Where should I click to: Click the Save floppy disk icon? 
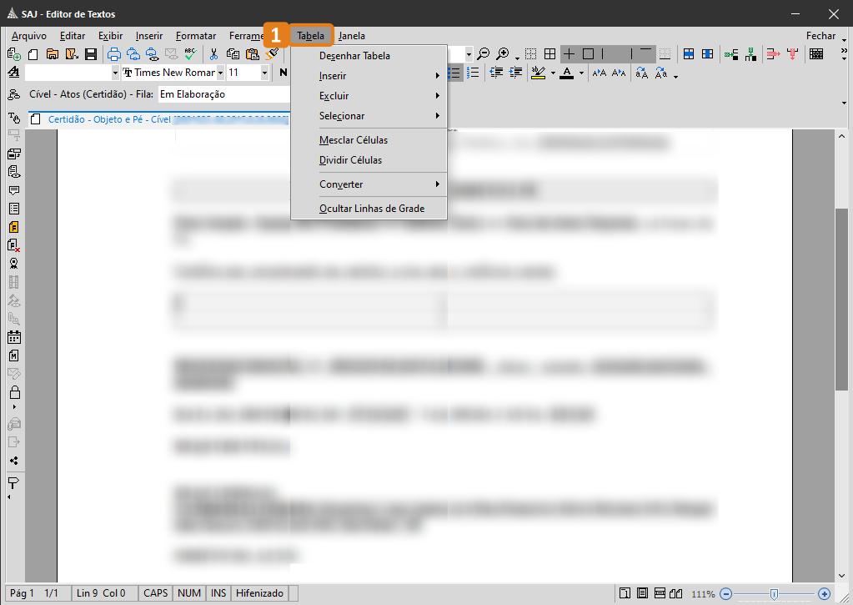click(90, 54)
